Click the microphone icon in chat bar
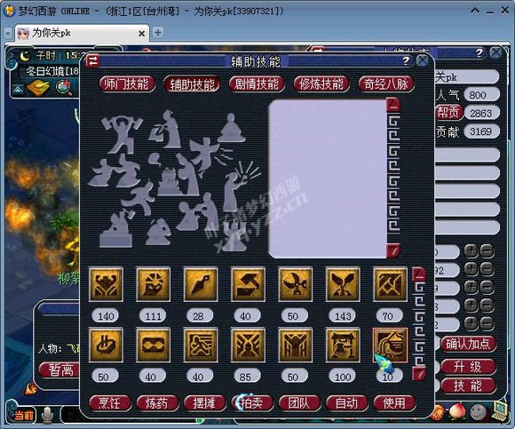This screenshot has width=515, height=429. pyautogui.click(x=48, y=415)
